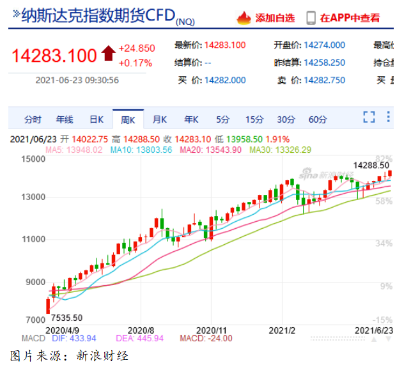Click the flame icon beside 添加自选
Image resolution: width=411 pixels, height=365 pixels.
pos(244,18)
